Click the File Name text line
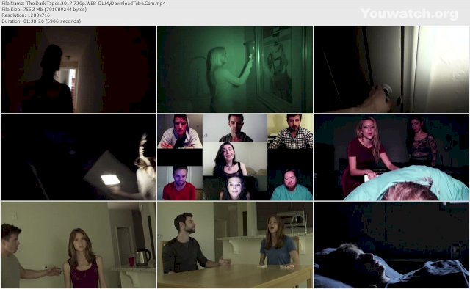 84,4
